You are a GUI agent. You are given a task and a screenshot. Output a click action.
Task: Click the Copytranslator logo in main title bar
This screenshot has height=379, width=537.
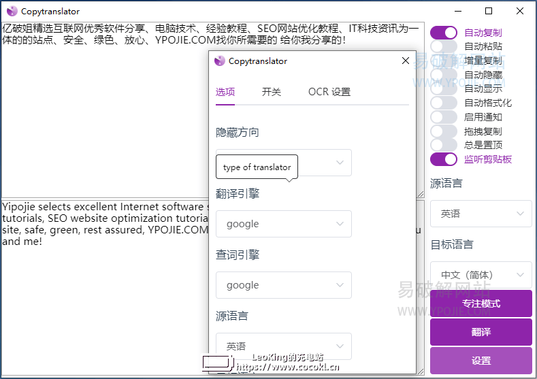click(12, 12)
